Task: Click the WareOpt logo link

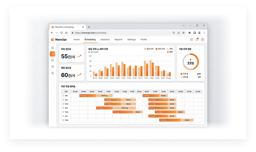Action: pyautogui.click(x=59, y=40)
